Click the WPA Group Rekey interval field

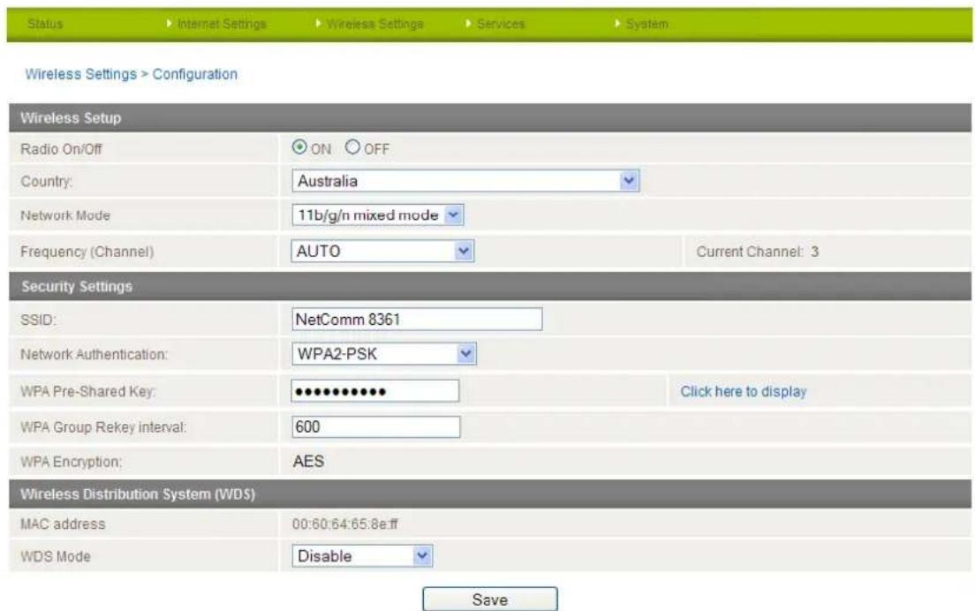point(375,427)
